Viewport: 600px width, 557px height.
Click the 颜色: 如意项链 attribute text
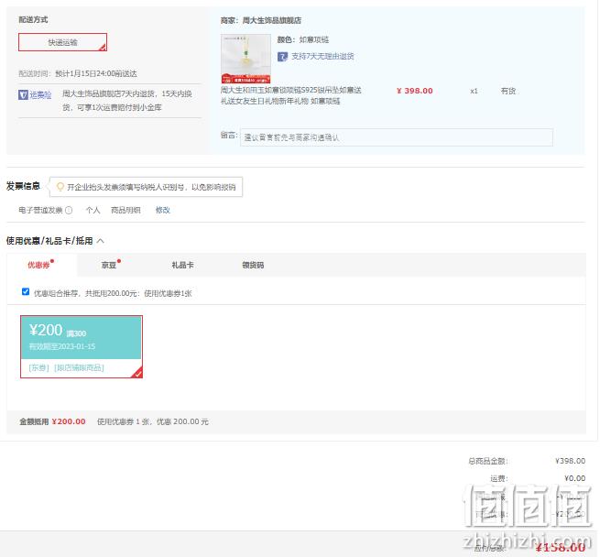303,39
